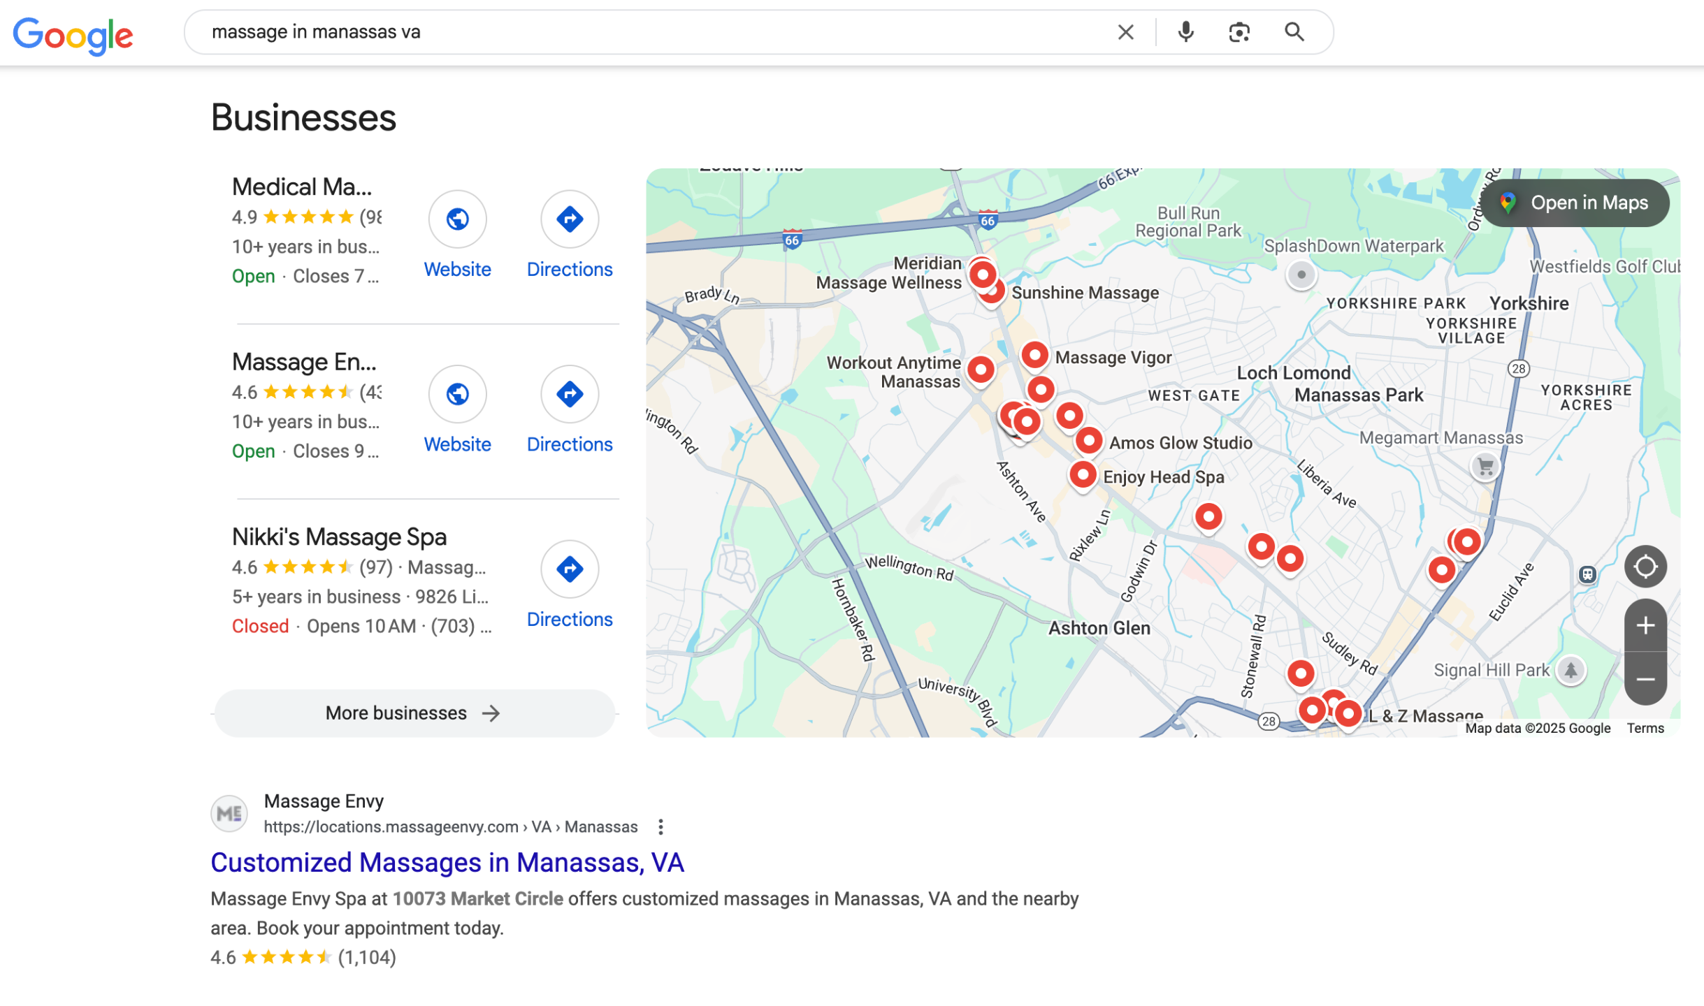The image size is (1704, 1006).
Task: Open Medical Massage website globe icon
Action: (457, 219)
